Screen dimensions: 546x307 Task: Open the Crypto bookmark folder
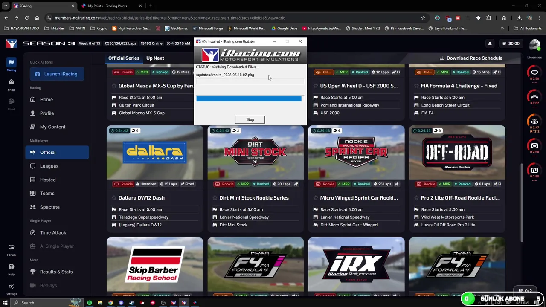[99, 29]
